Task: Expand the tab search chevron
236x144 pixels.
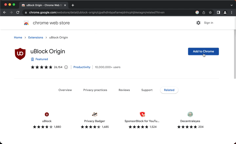Action: point(231,5)
